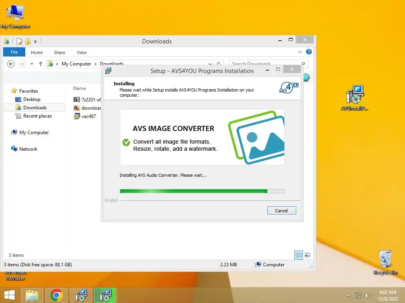Screen dimensions: 405x303
Task: Click the installation progress bar
Action: (202, 191)
